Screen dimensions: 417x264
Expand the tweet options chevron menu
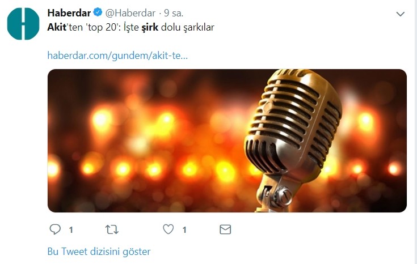tap(400, 14)
